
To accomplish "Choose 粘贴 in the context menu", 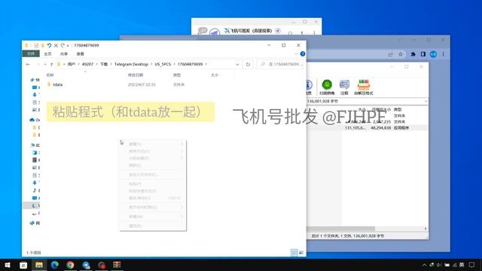I will point(153,184).
